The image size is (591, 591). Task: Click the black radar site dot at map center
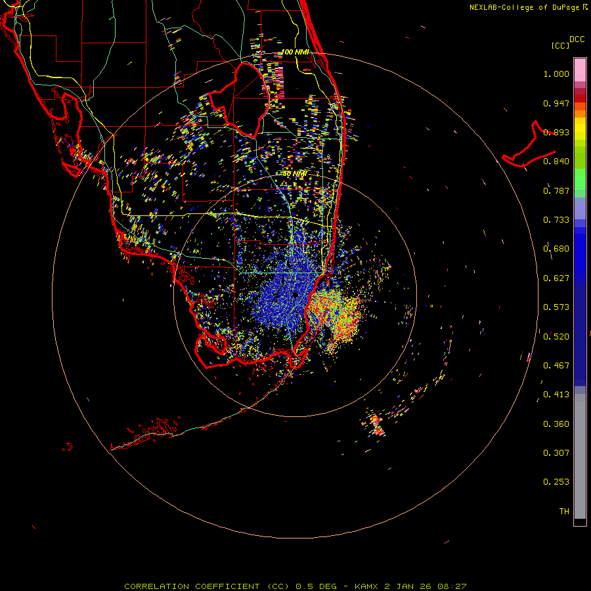coord(295,295)
